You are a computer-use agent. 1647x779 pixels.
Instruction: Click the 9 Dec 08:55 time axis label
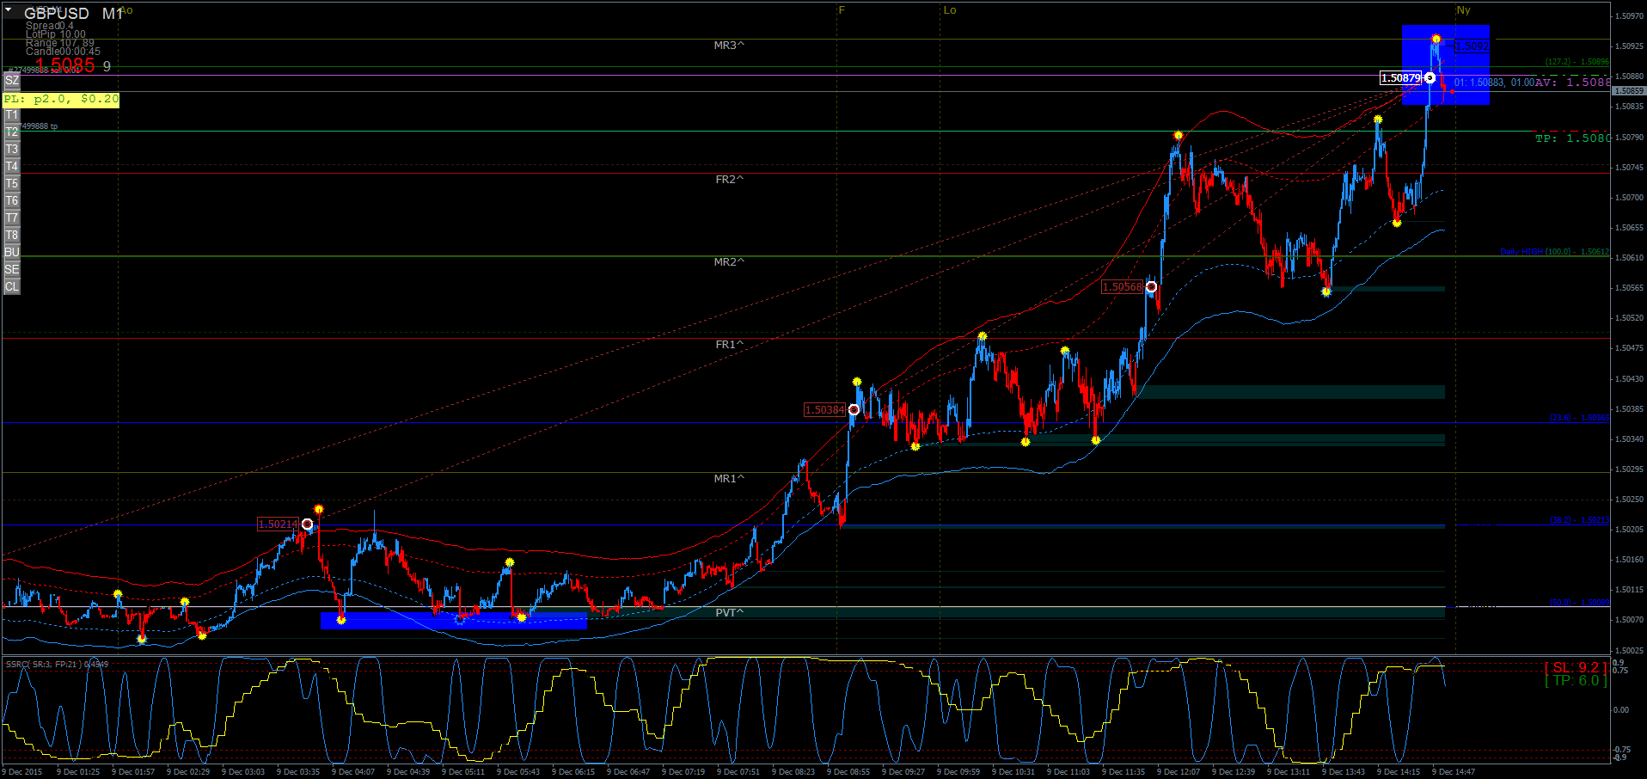[848, 771]
